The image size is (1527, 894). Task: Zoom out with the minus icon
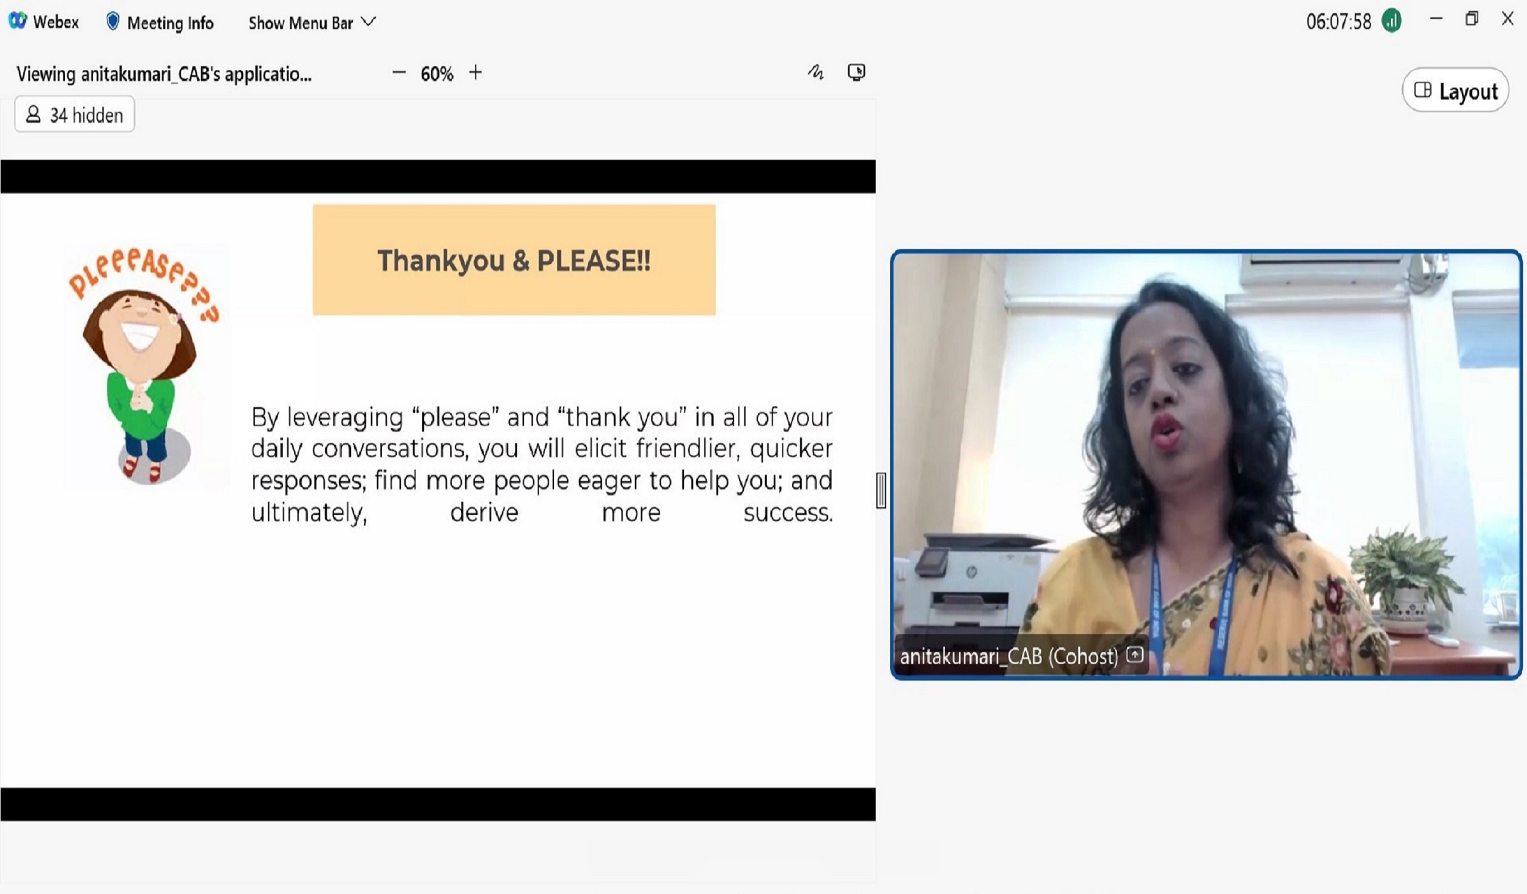click(x=398, y=73)
